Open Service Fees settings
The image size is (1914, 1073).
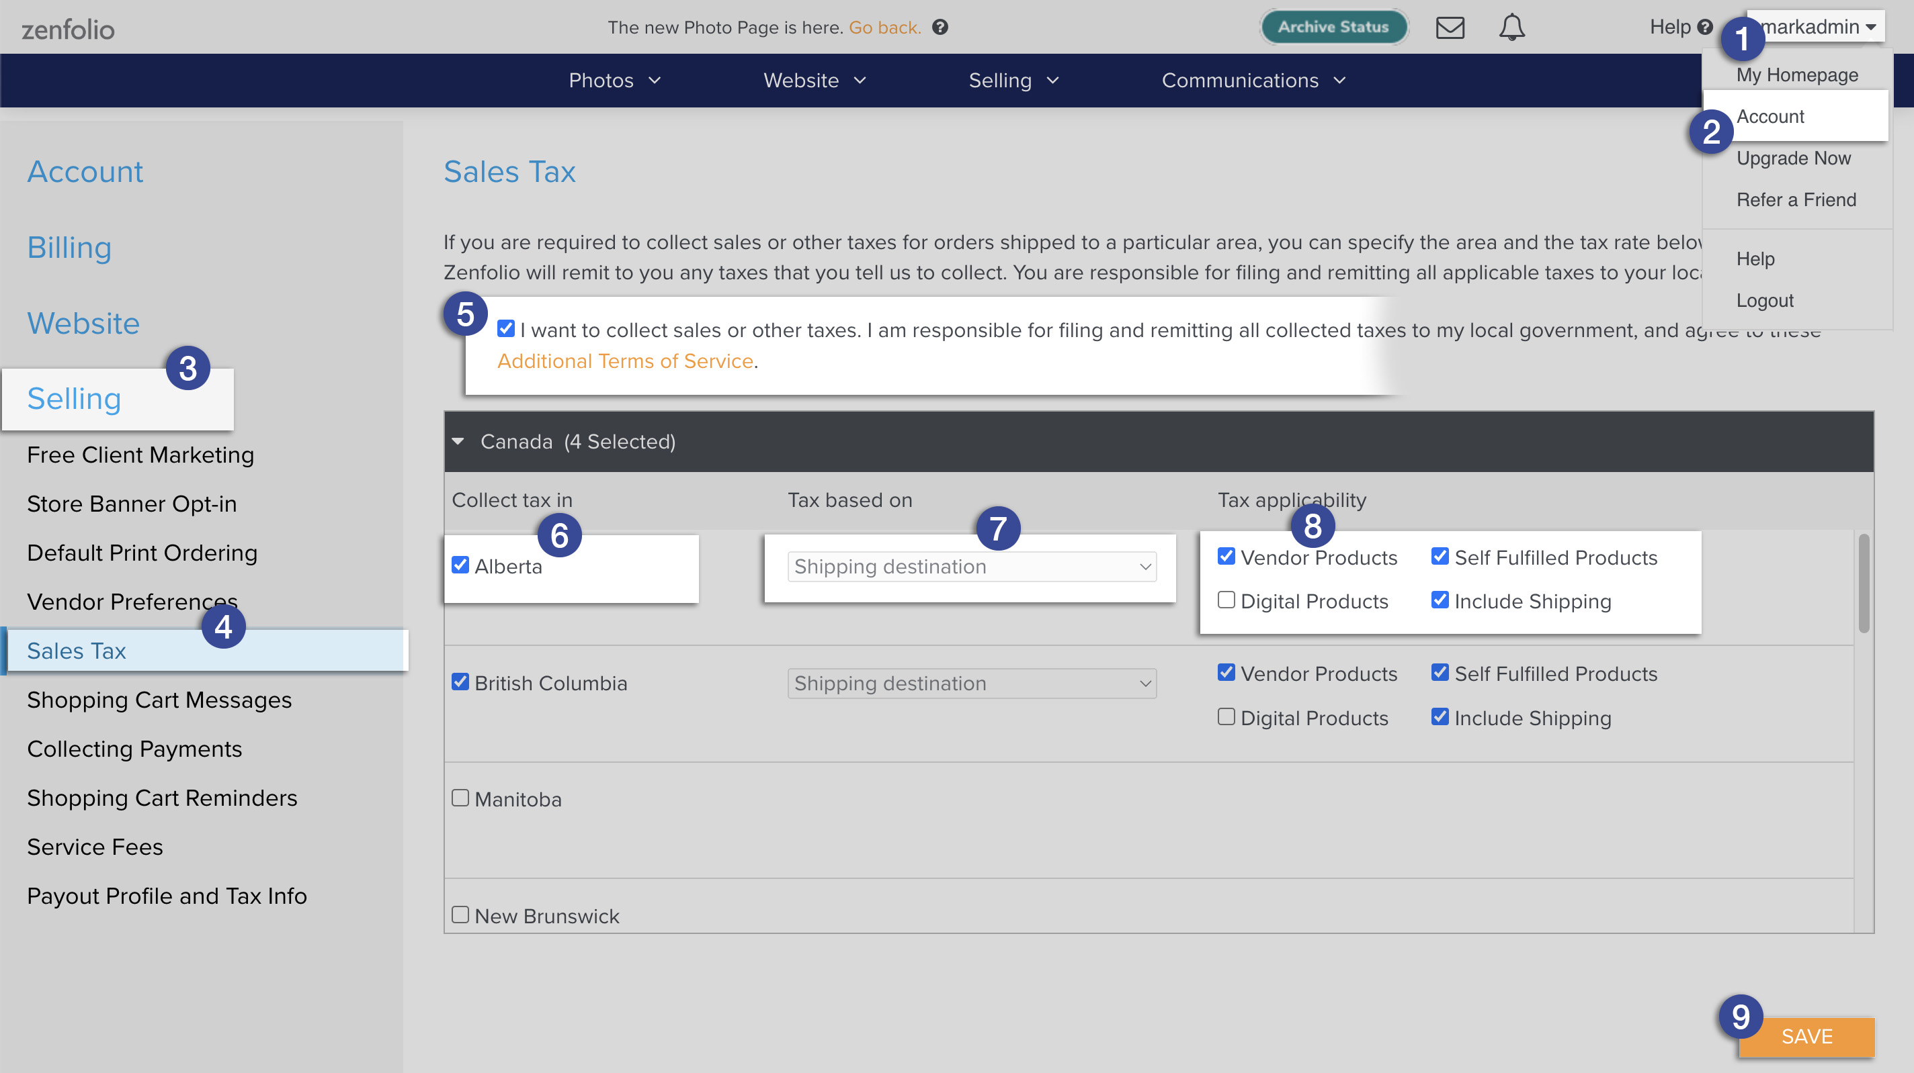point(95,847)
